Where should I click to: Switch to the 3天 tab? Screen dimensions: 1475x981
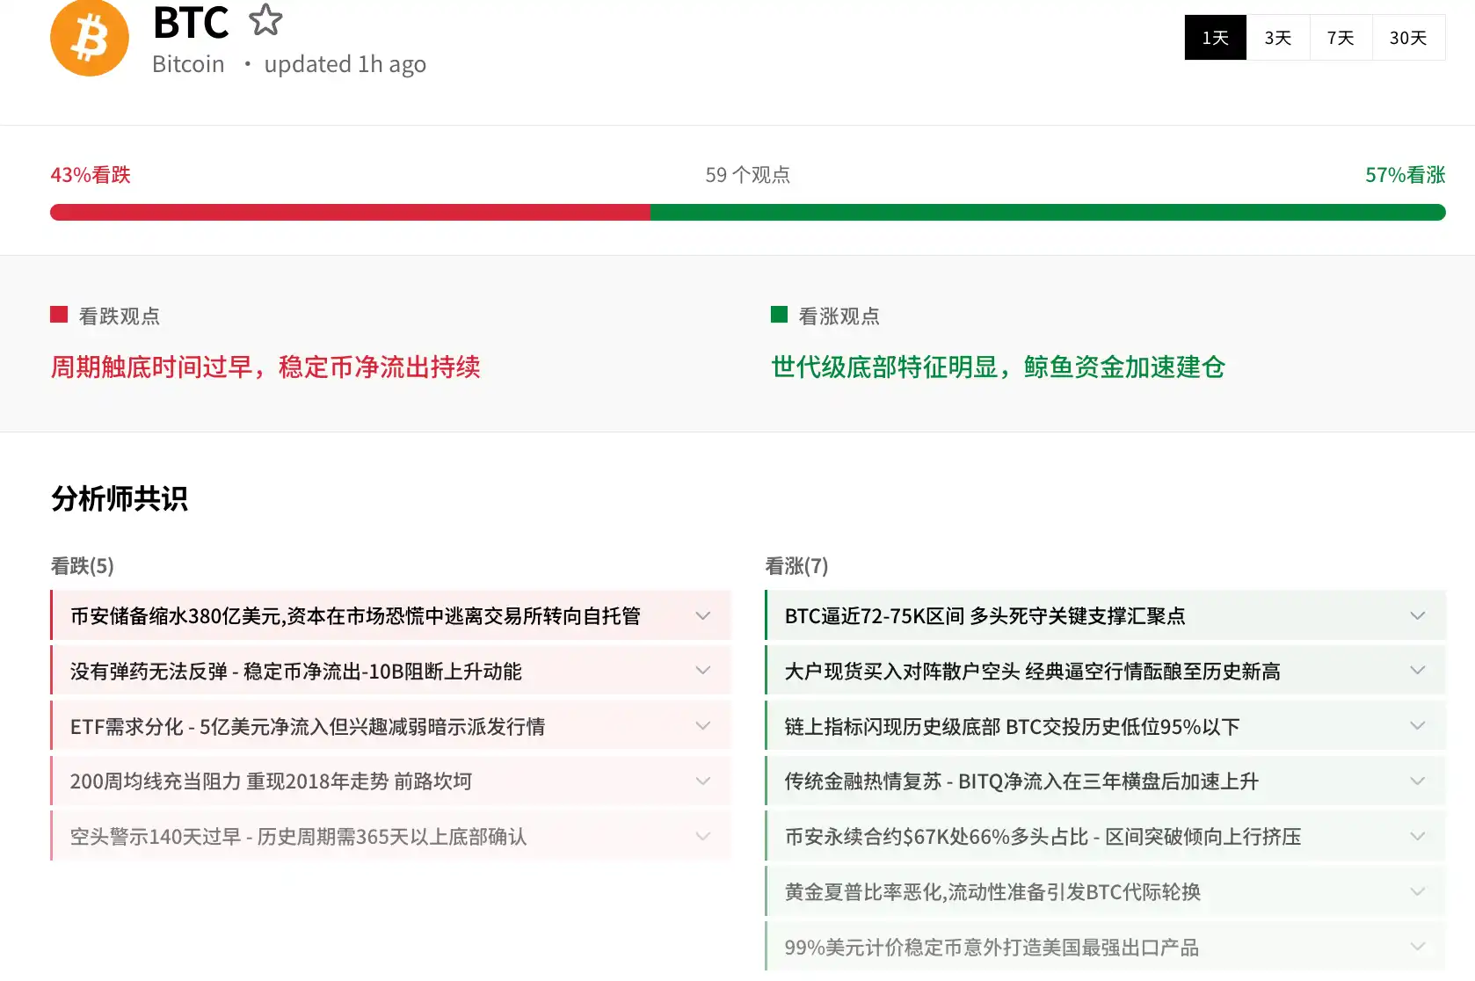tap(1278, 37)
